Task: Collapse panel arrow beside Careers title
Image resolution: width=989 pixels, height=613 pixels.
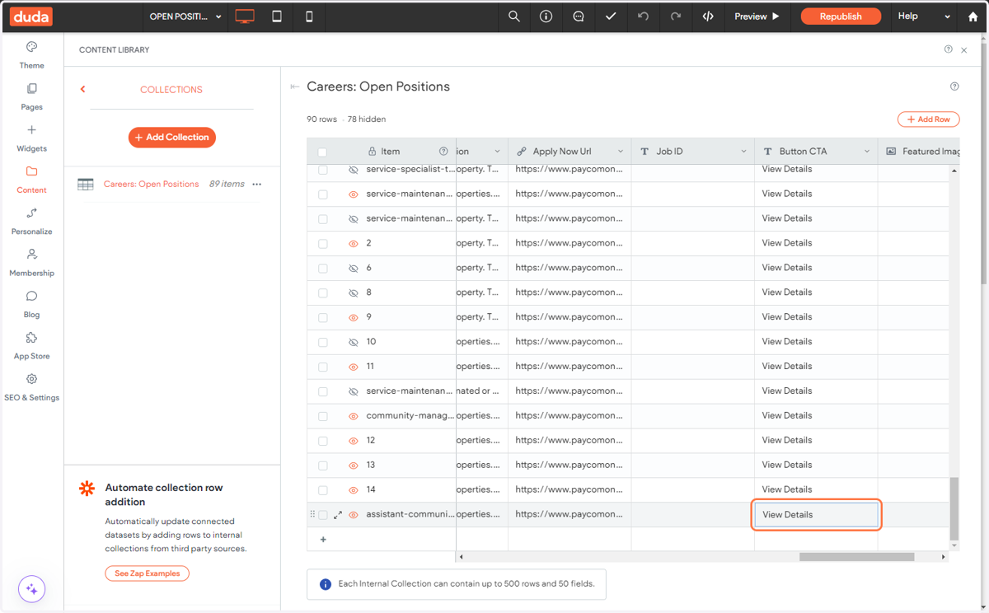Action: click(295, 87)
